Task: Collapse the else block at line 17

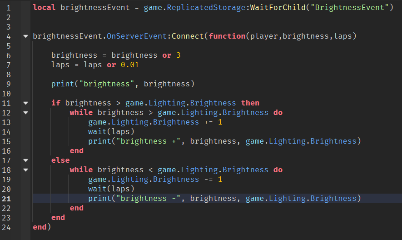Action: [25, 160]
